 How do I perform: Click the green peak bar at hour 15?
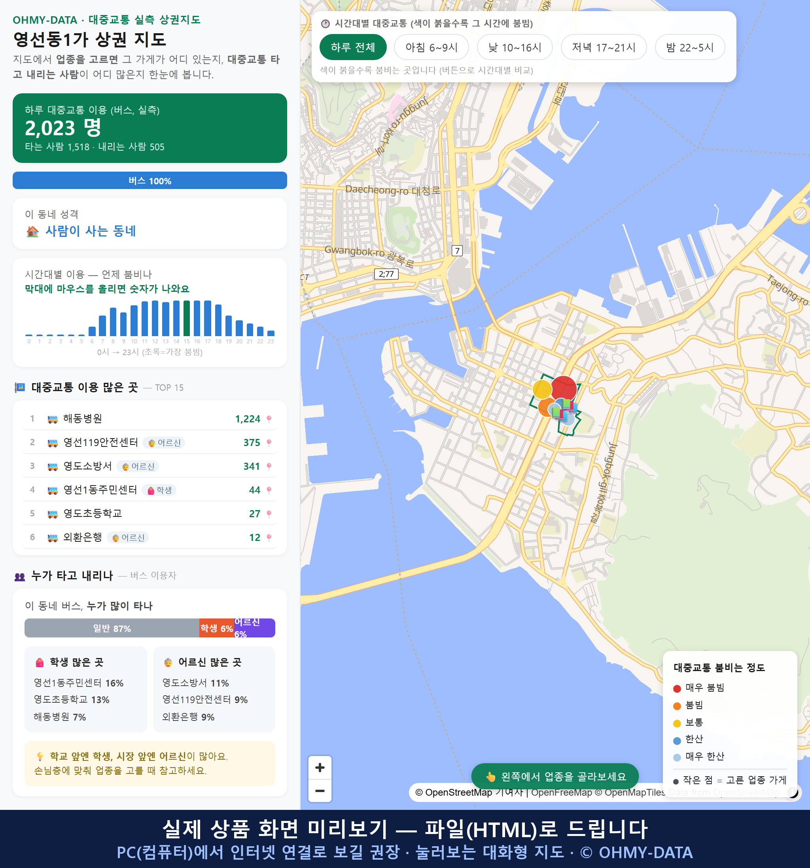pos(186,318)
